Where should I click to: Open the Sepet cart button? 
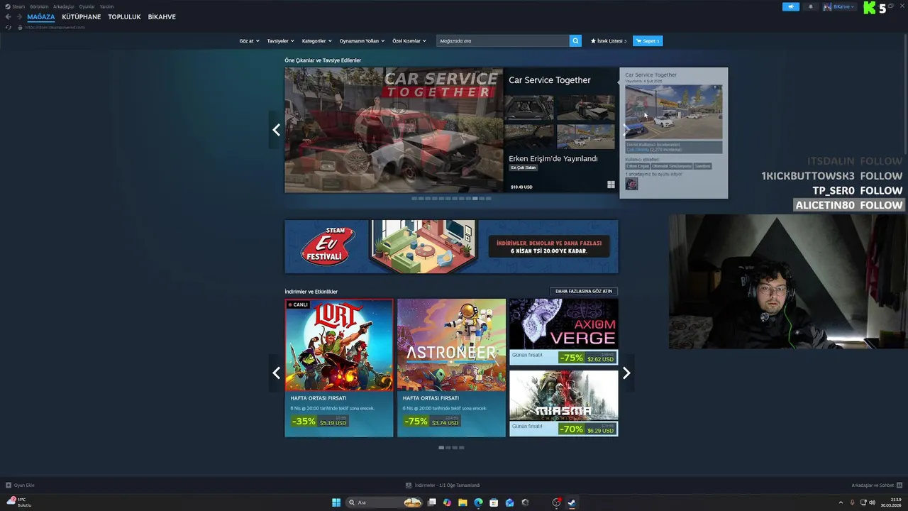[648, 40]
